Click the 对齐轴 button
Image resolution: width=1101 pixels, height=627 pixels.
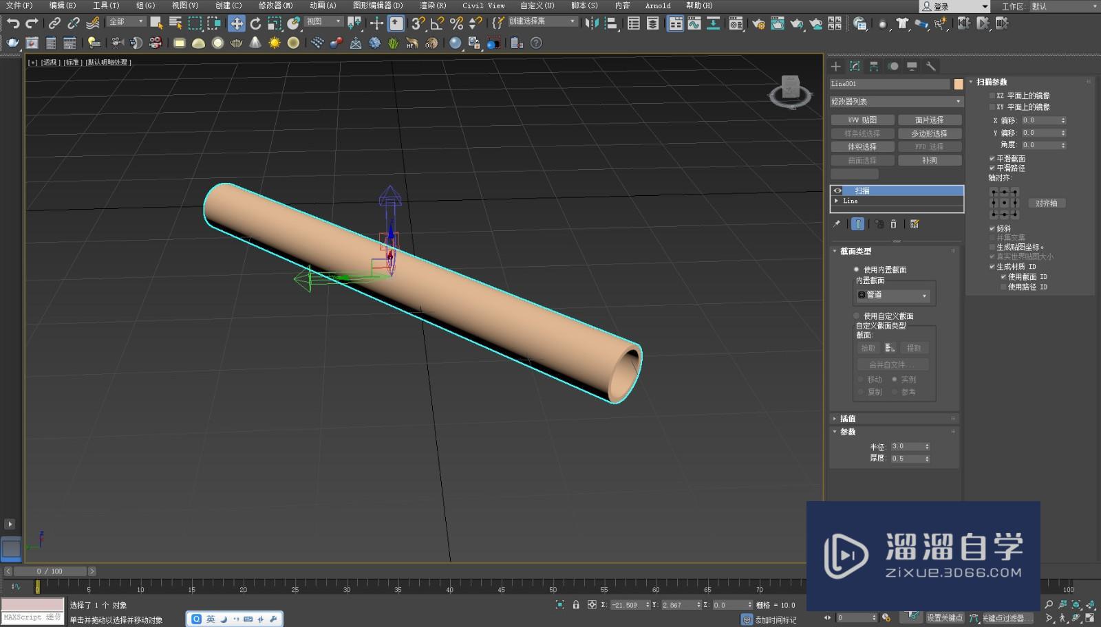coord(1046,203)
